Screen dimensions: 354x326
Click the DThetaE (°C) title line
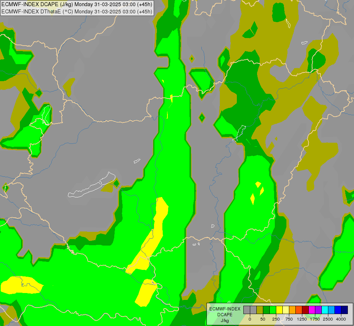click(77, 12)
